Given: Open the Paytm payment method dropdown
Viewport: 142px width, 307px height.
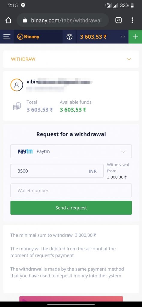Looking at the screenshot, I should pos(71,151).
